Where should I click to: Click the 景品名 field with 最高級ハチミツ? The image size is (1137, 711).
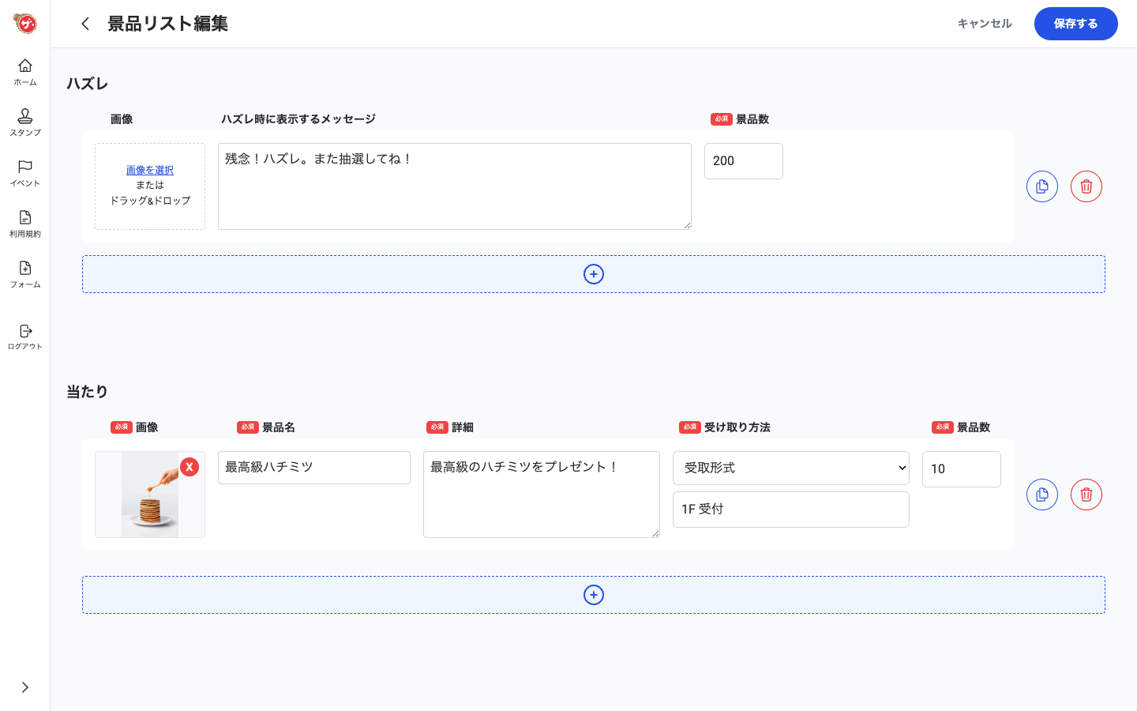click(313, 468)
